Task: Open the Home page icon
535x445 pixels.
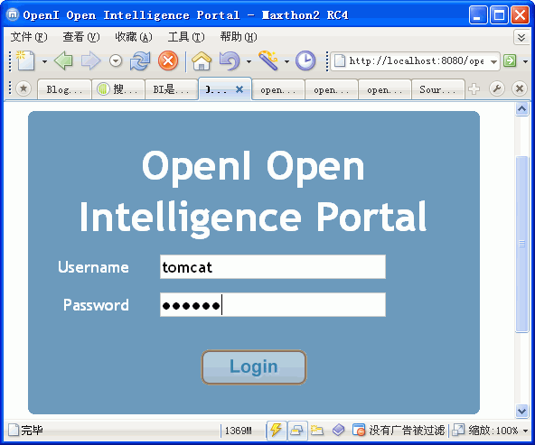Action: pos(202,61)
